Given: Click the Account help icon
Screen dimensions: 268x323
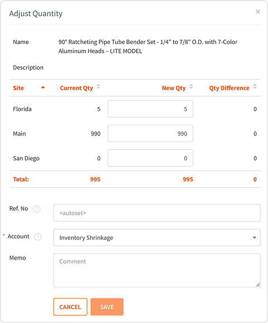Looking at the screenshot, I should [38, 237].
